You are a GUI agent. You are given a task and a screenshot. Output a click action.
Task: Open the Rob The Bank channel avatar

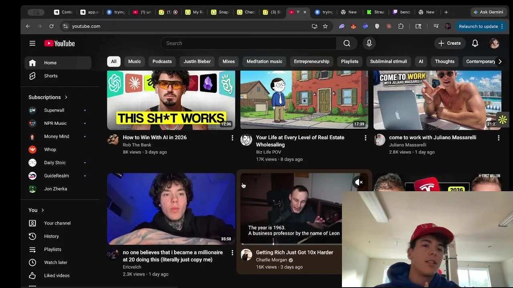pos(113,139)
